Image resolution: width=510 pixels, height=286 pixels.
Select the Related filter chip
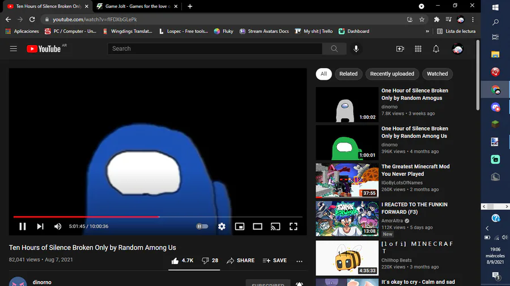point(348,74)
